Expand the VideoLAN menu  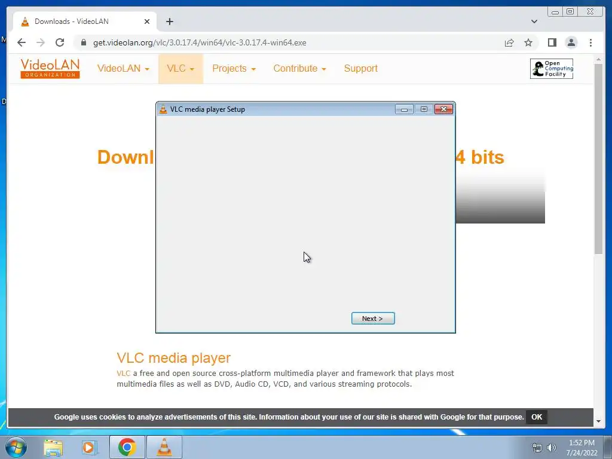pyautogui.click(x=123, y=68)
